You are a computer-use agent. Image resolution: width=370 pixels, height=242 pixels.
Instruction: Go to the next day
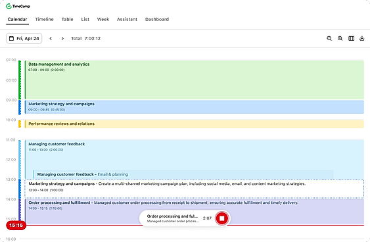[62, 39]
